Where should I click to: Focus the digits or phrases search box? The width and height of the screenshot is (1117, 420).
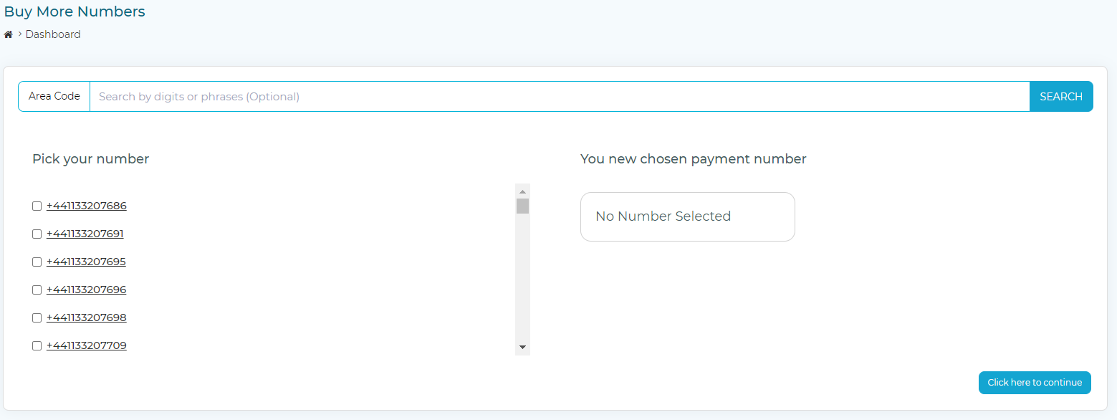[560, 97]
